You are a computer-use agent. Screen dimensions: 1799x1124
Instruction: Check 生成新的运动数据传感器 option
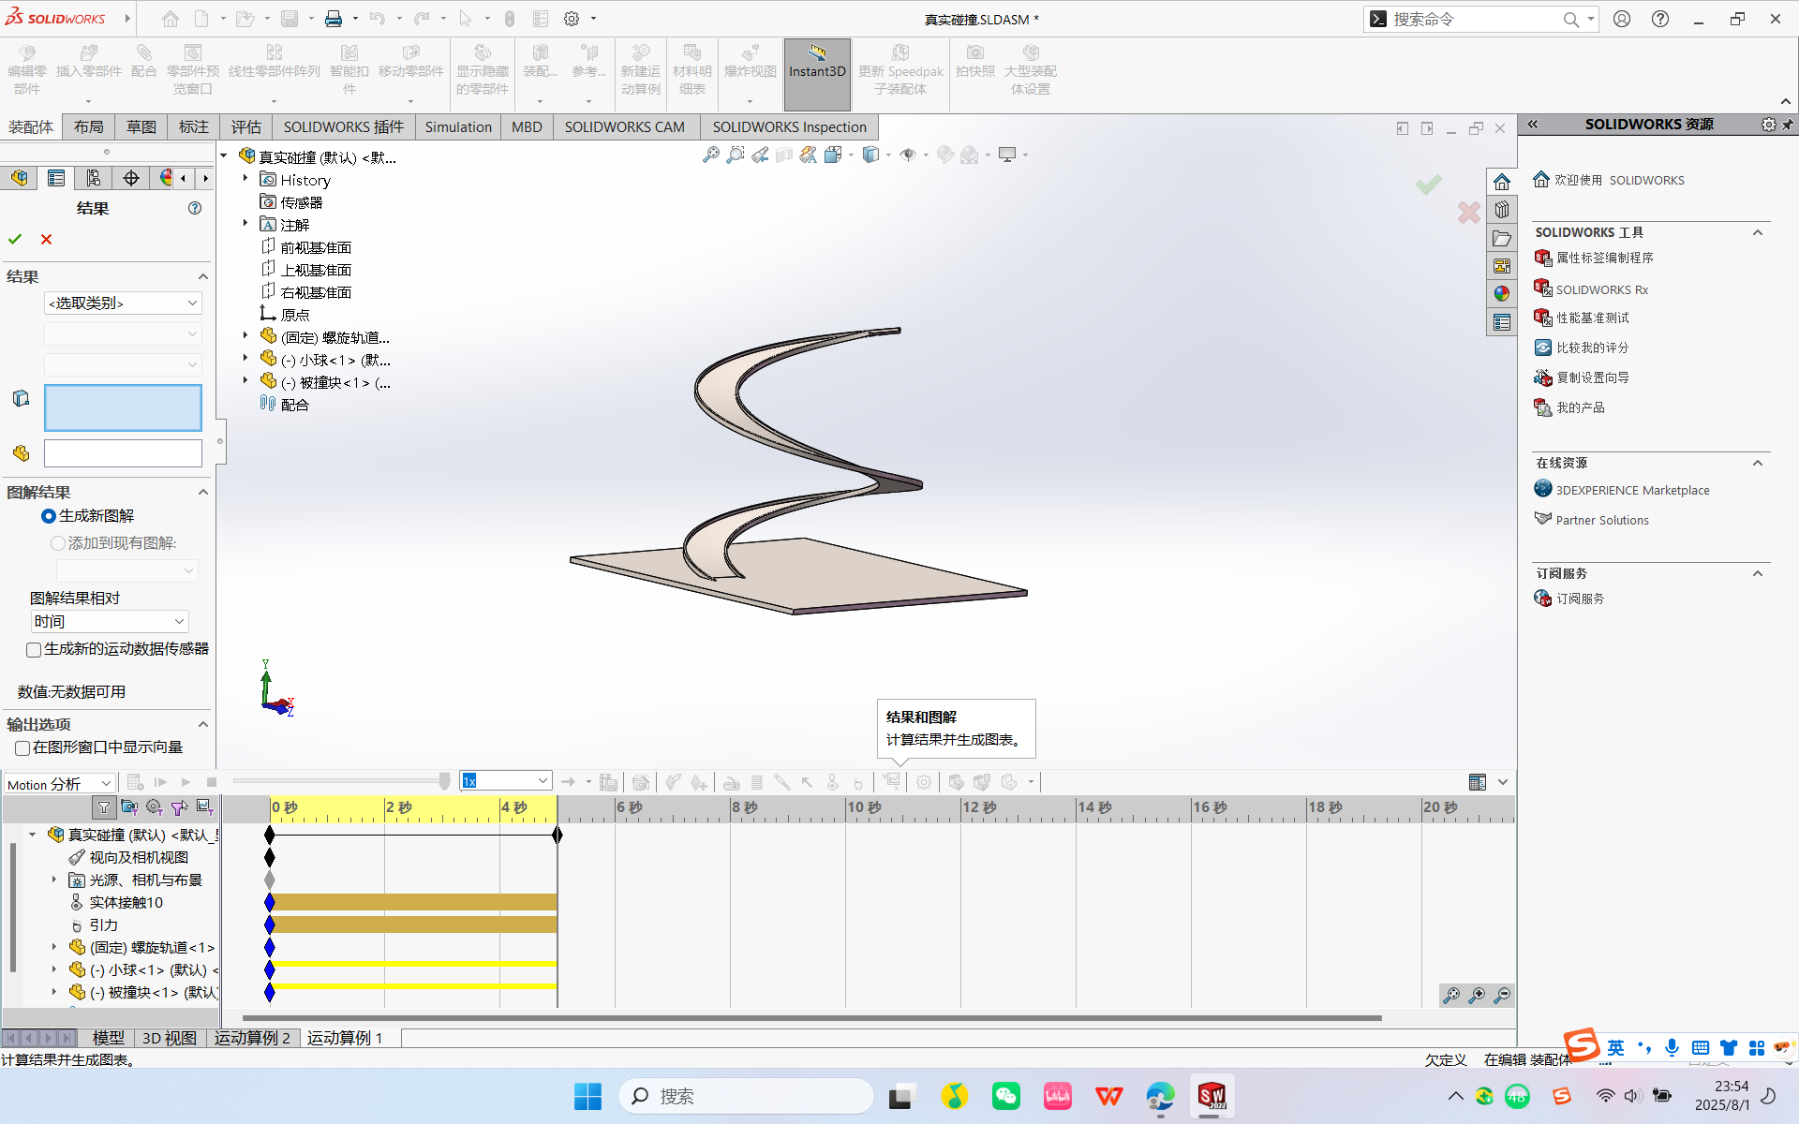coord(34,649)
